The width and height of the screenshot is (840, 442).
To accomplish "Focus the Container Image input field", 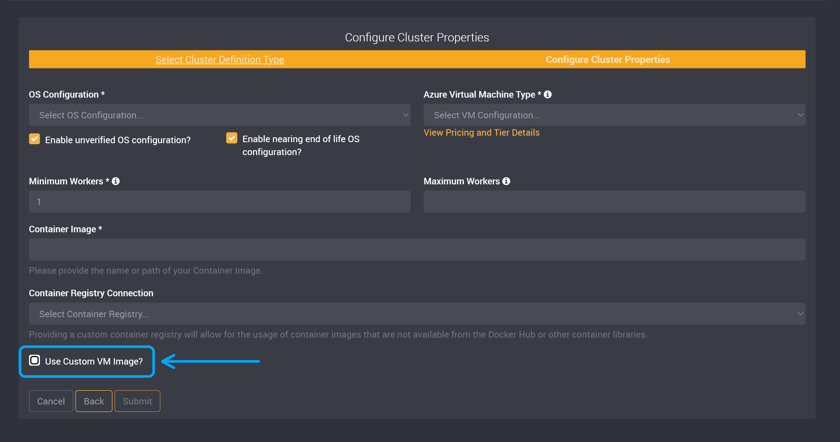I will tap(417, 249).
